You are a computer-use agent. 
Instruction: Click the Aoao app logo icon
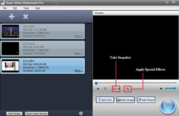tap(3, 3)
